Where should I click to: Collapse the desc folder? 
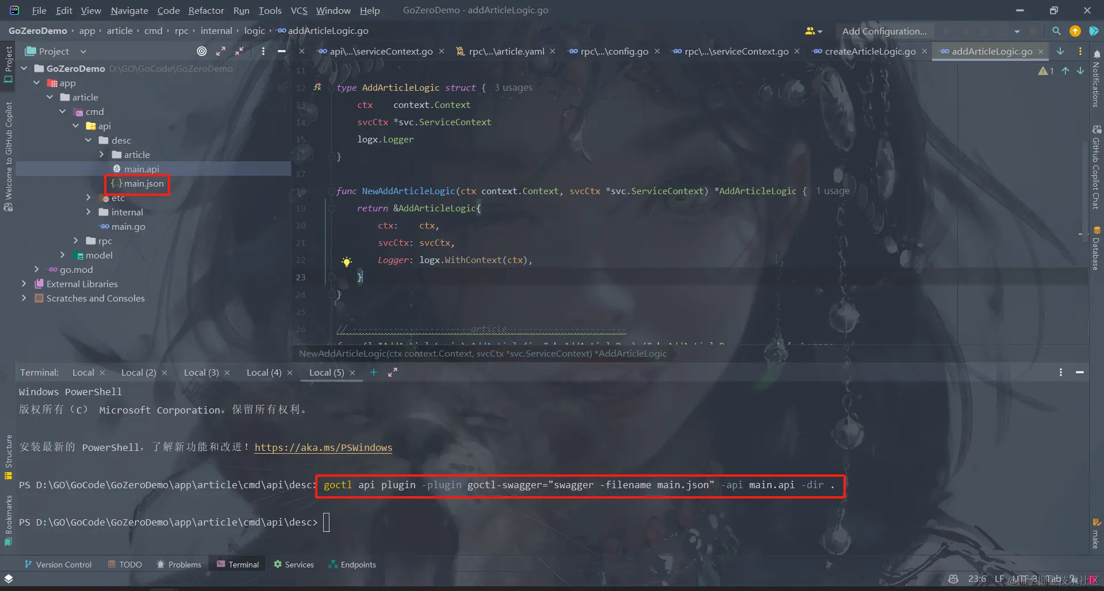coord(88,140)
